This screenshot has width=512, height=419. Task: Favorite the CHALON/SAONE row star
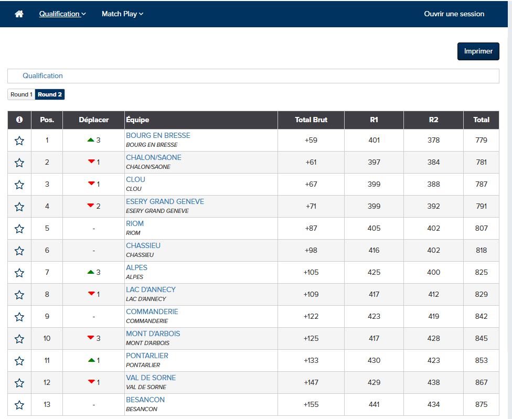point(19,163)
